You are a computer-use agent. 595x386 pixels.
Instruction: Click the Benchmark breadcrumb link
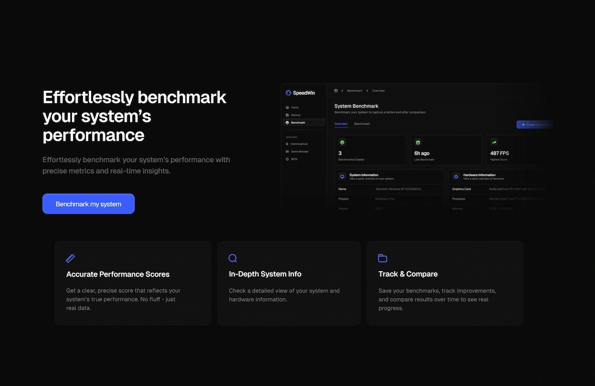355,91
